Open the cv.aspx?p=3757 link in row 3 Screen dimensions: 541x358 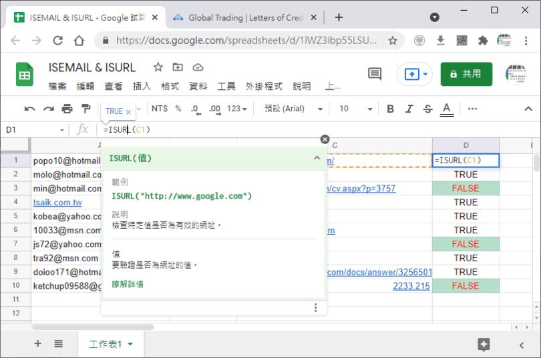(361, 189)
